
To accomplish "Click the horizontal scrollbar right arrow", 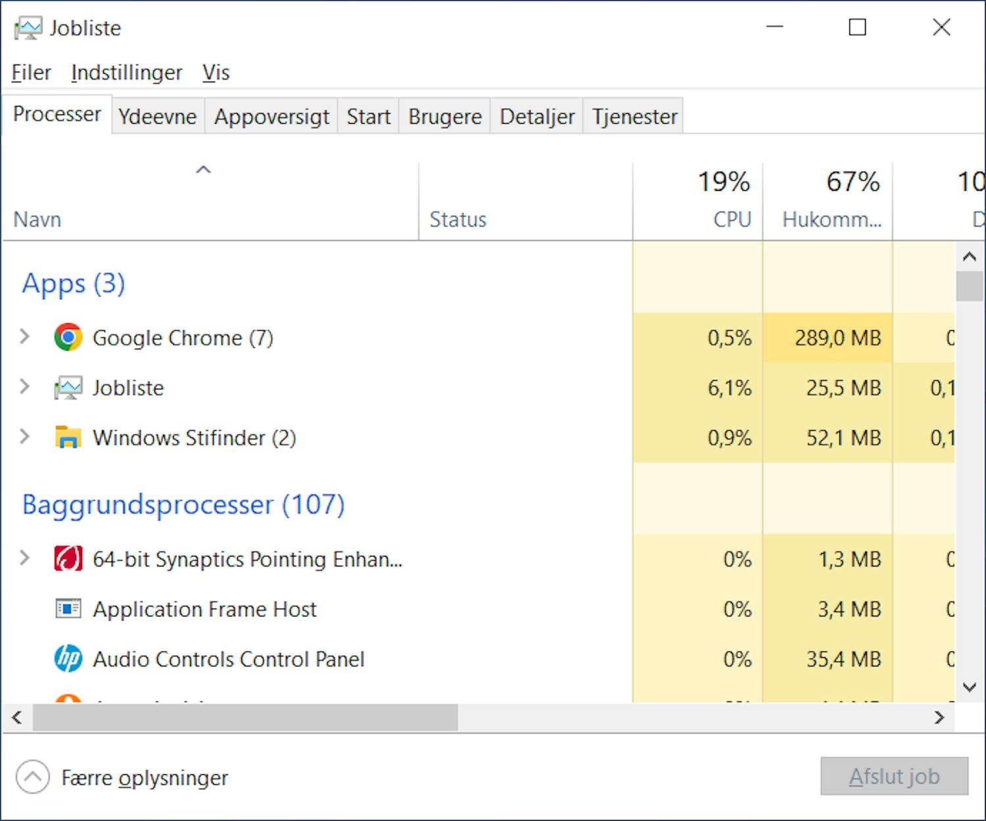I will point(940,718).
